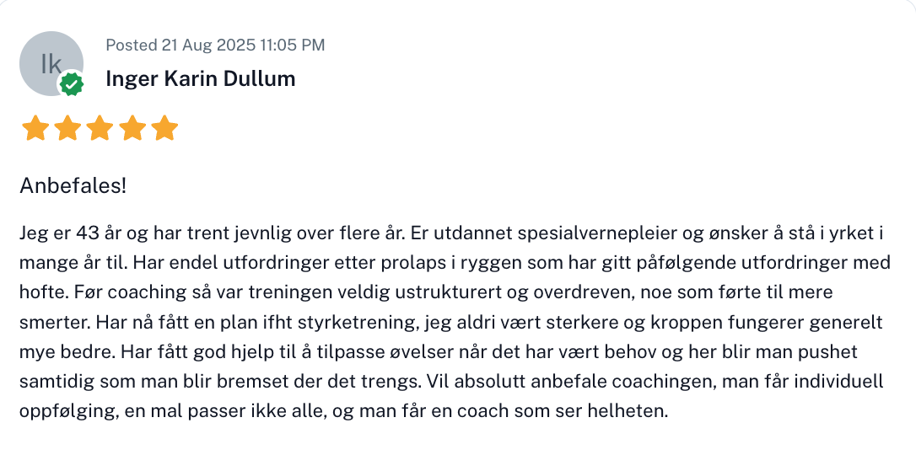Click the 'Ik' avatar circle

[51, 63]
